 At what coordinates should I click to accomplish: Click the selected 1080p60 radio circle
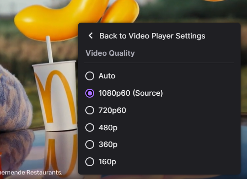90,93
